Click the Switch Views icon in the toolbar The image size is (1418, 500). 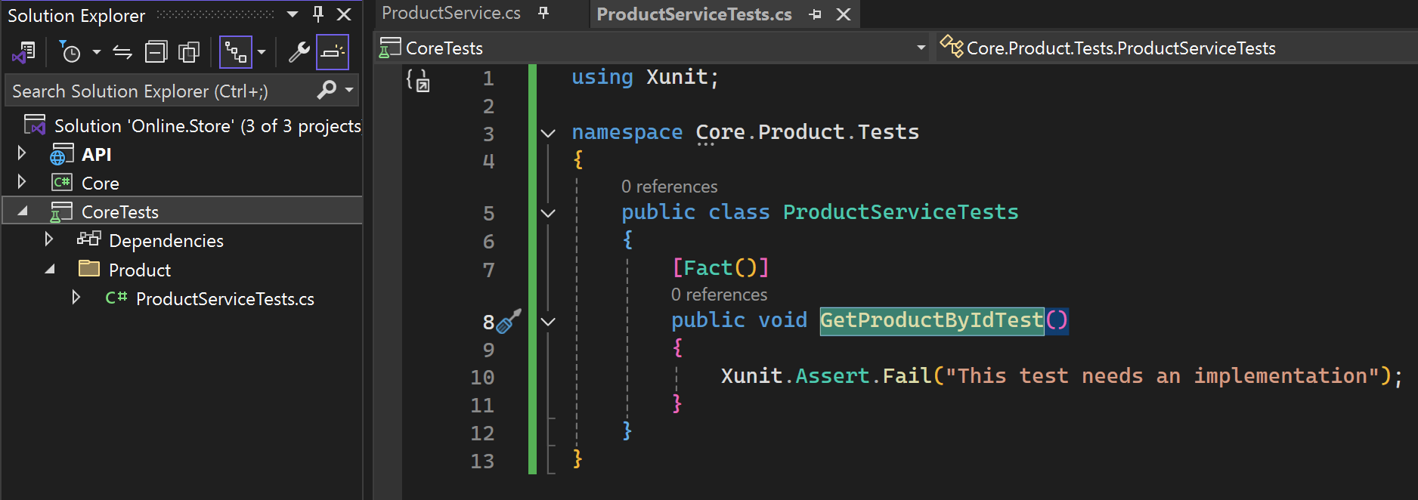pos(23,52)
